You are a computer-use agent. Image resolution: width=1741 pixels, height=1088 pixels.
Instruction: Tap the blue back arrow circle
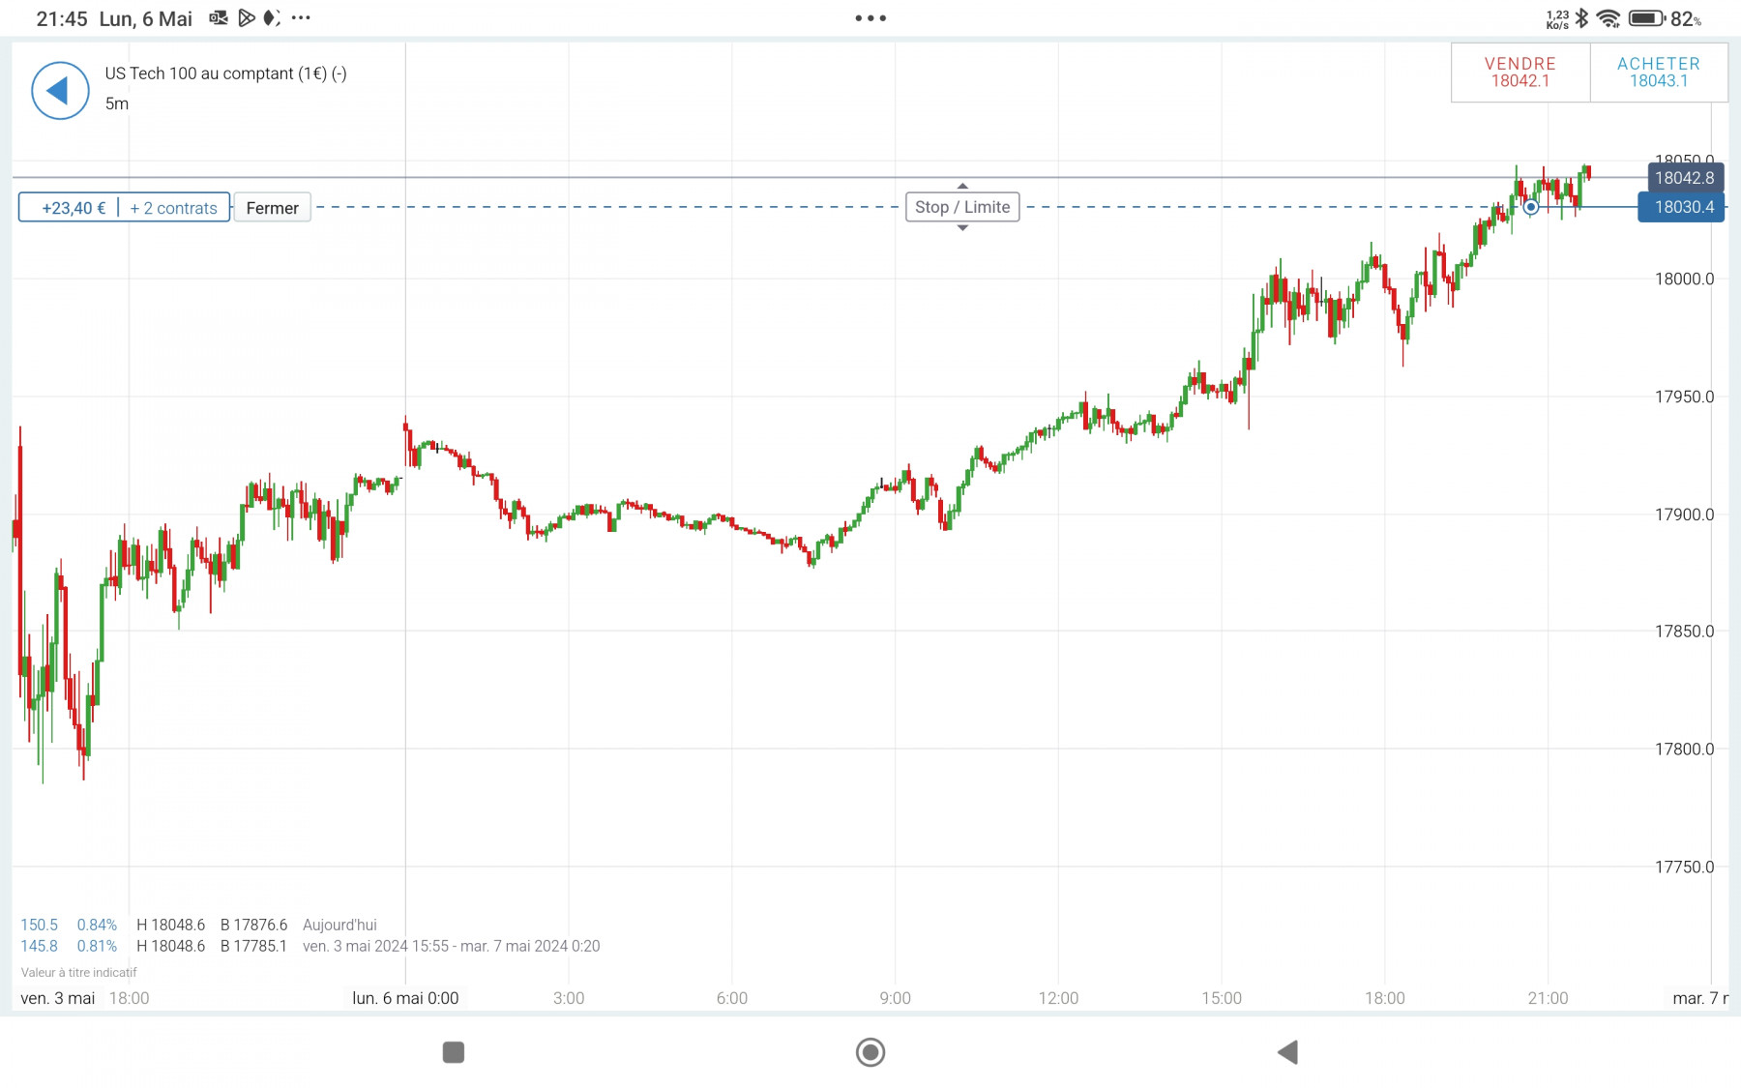tap(60, 91)
